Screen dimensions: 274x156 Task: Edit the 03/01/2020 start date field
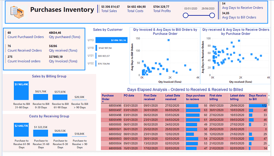191,8
